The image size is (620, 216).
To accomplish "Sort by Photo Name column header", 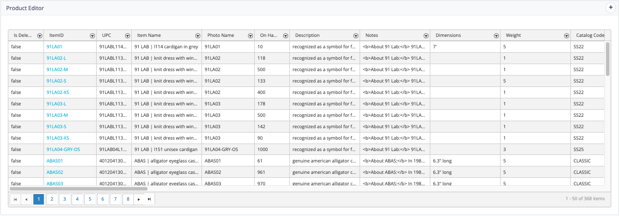I will [220, 36].
